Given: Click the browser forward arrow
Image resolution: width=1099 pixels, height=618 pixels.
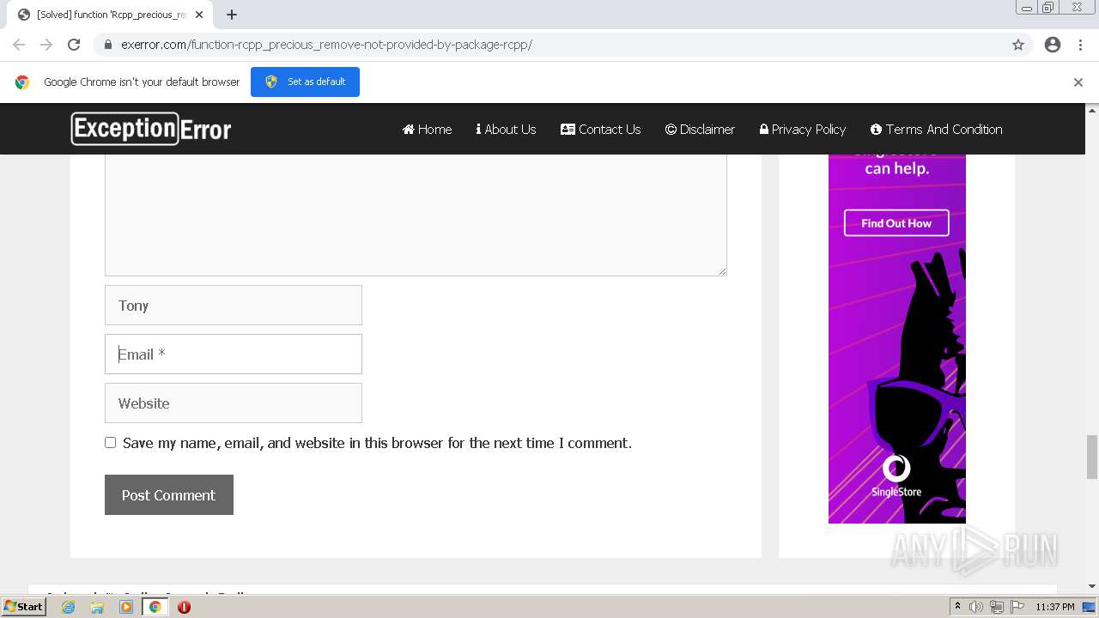Looking at the screenshot, I should click(x=46, y=45).
